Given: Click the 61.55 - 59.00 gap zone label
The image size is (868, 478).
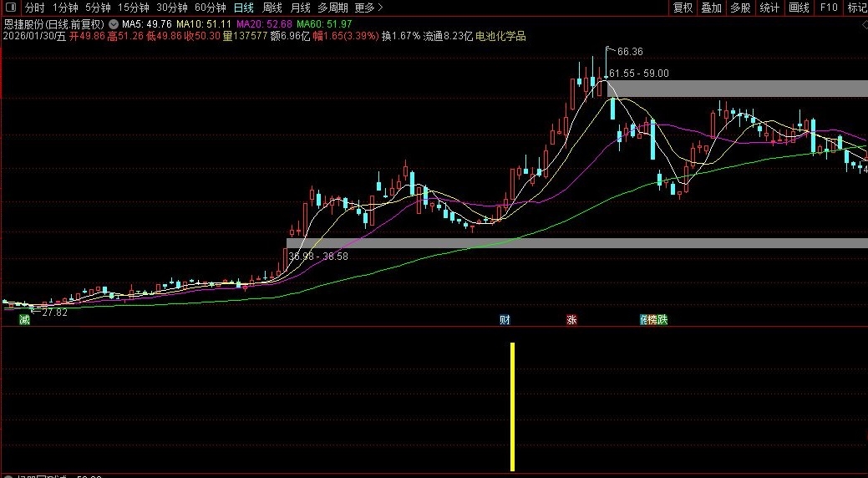Looking at the screenshot, I should (638, 73).
